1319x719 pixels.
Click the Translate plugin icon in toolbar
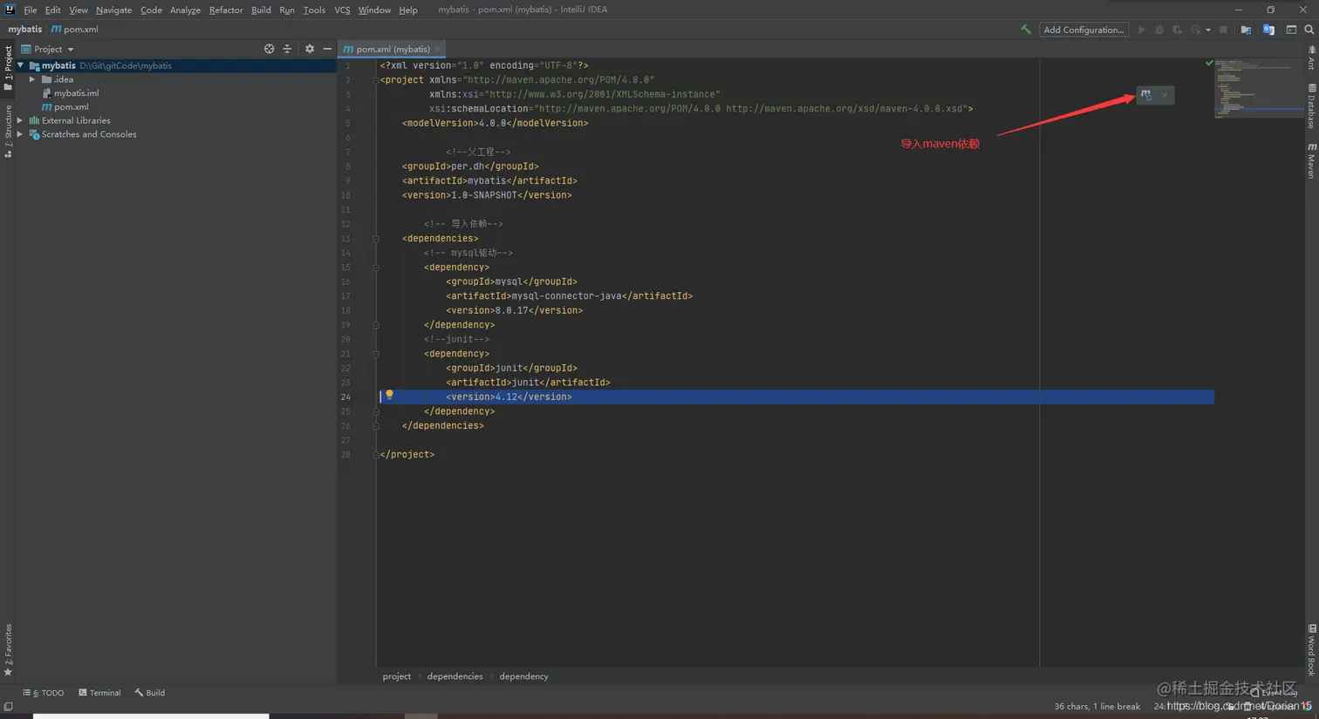1268,30
